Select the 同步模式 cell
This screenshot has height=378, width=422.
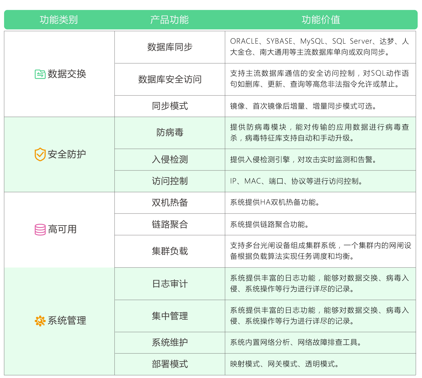pyautogui.click(x=170, y=106)
